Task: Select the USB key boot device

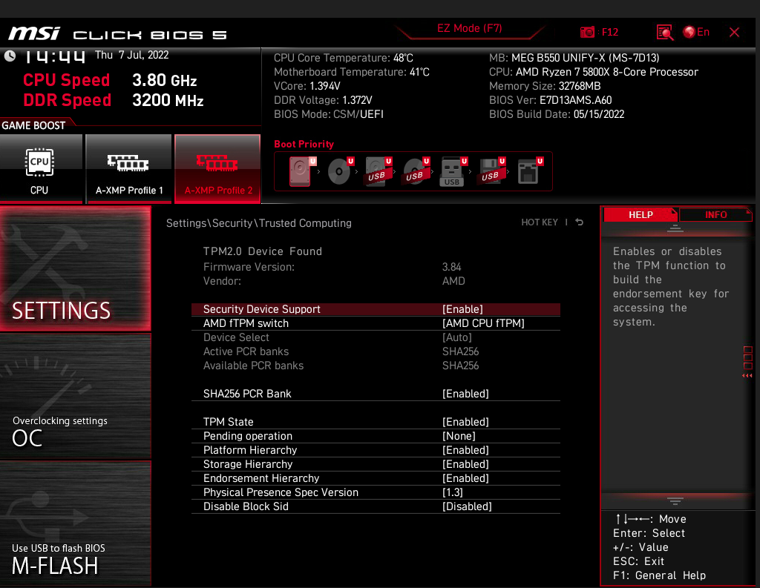Action: pyautogui.click(x=453, y=171)
